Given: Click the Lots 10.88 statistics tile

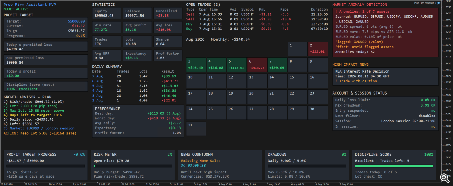Looking at the screenshot, I should pyautogui.click(x=137, y=41).
